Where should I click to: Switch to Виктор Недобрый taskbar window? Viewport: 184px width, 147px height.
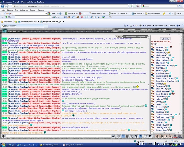pos(50,145)
